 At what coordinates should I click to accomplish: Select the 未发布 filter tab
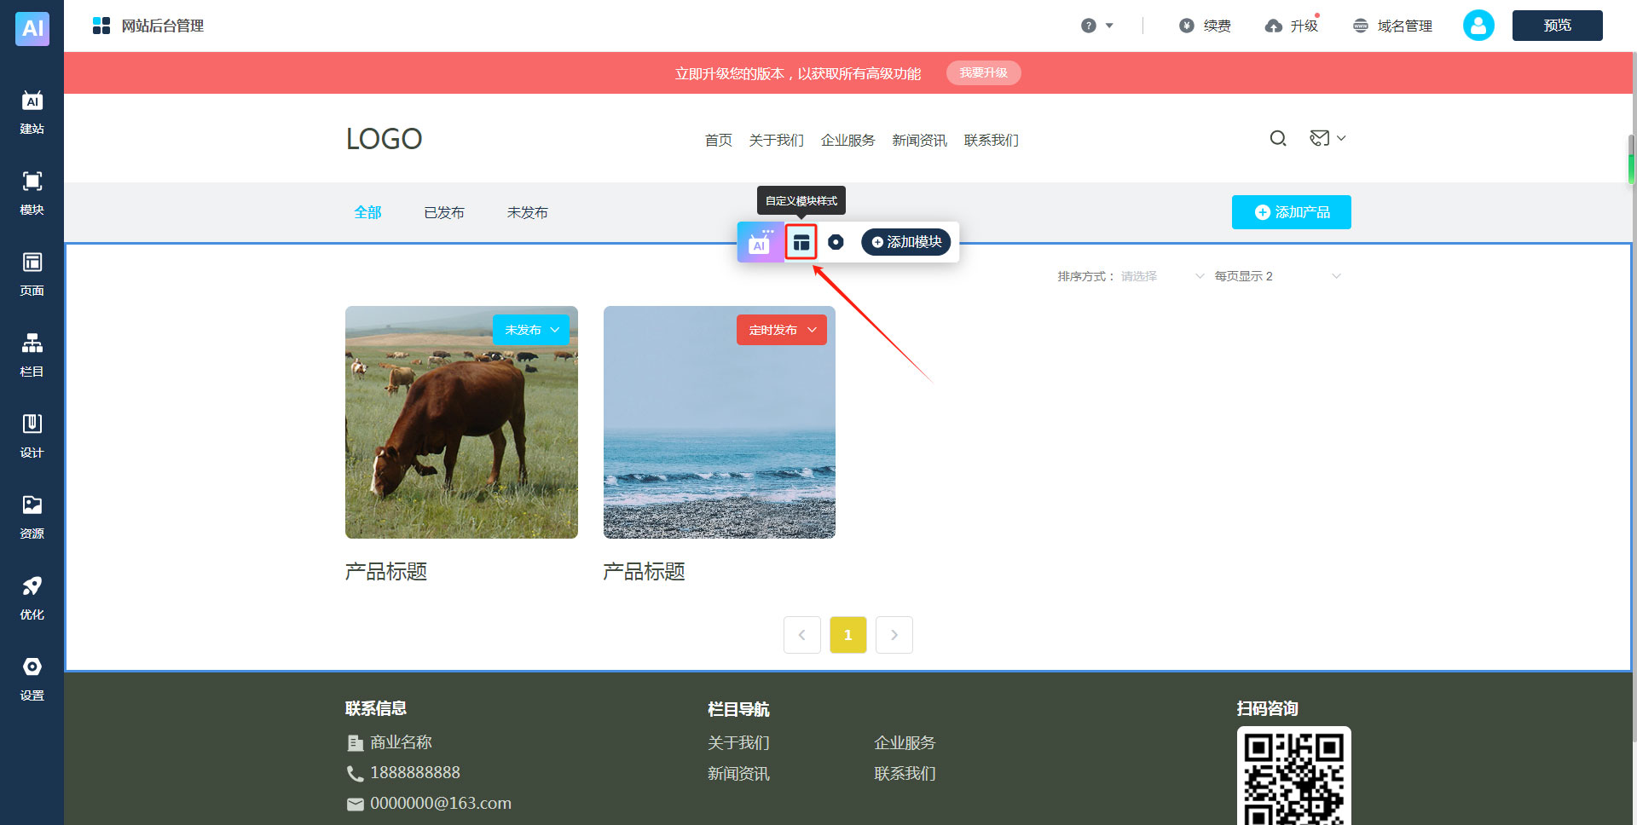pyautogui.click(x=527, y=212)
